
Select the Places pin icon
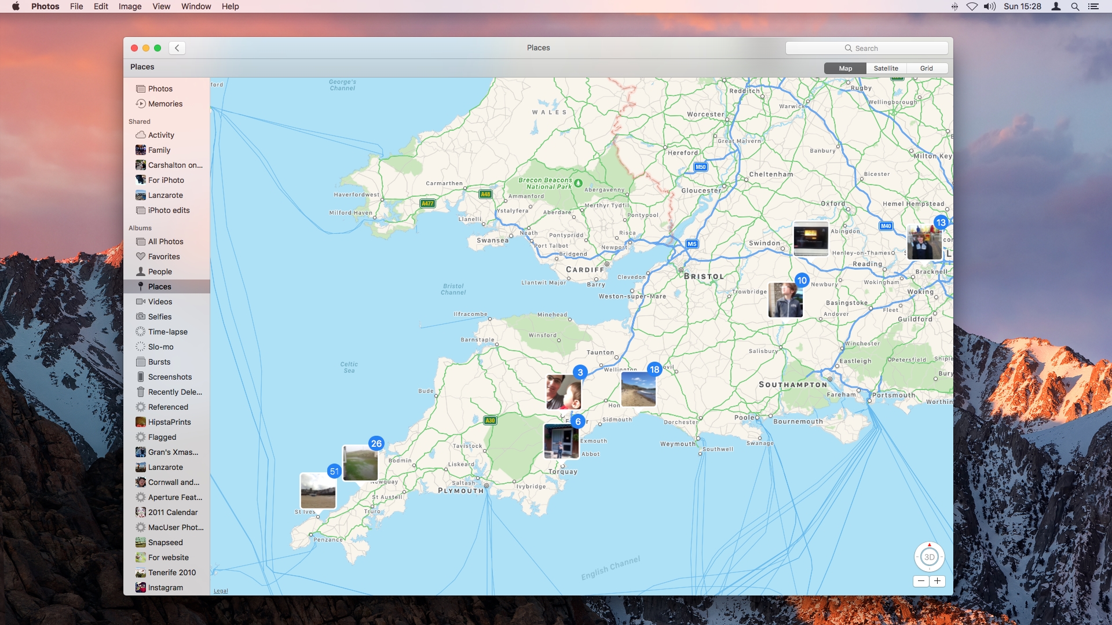pos(140,286)
